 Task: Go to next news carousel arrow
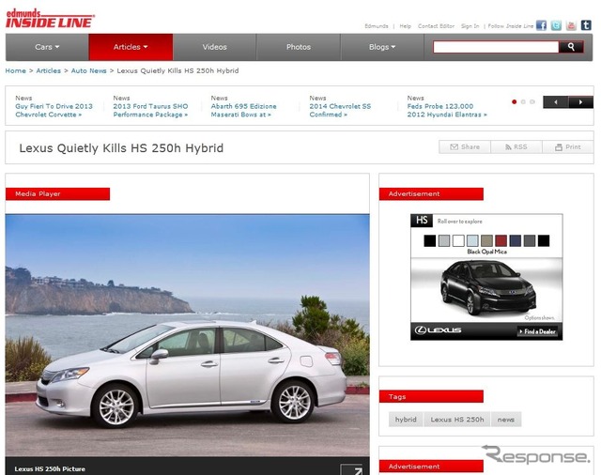pyautogui.click(x=580, y=102)
